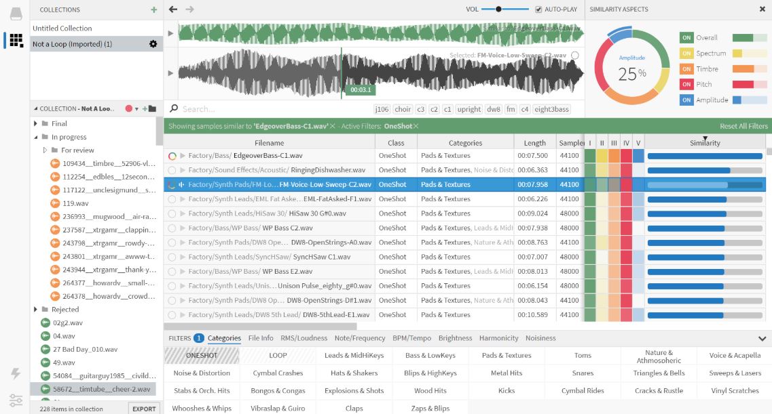Click Overall aspect weight bar
772x414 pixels.
click(x=750, y=37)
